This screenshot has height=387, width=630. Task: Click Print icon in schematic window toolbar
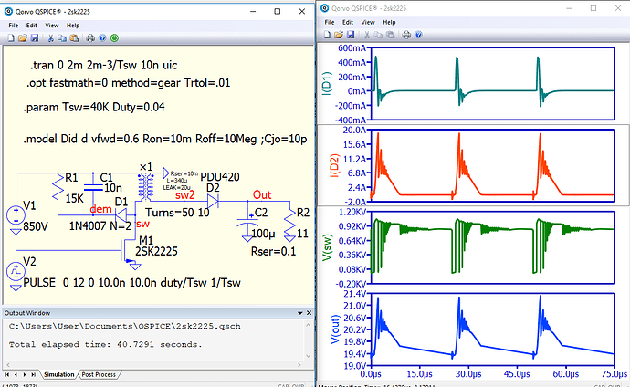pyautogui.click(x=89, y=38)
